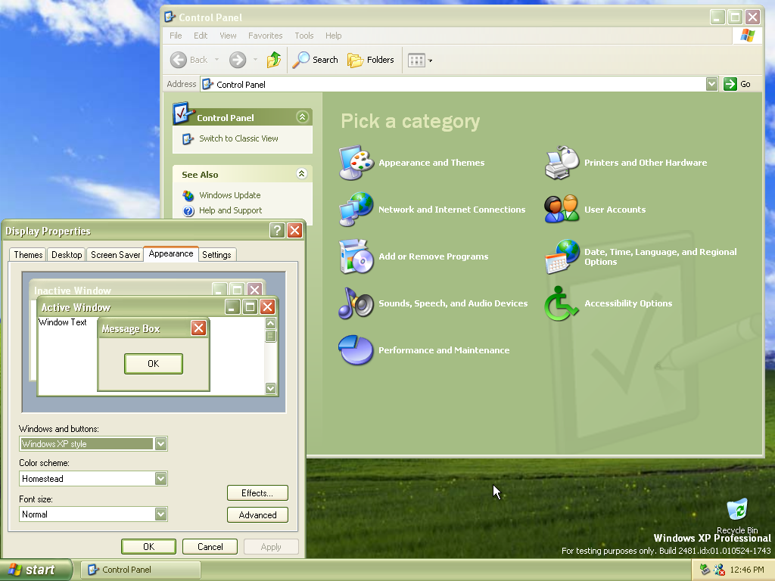775x581 pixels.
Task: Switch to the Screen Saver tab
Action: (115, 254)
